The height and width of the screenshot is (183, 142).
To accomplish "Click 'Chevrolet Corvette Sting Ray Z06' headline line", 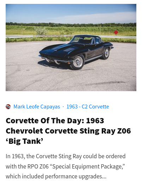I will (x=68, y=131).
